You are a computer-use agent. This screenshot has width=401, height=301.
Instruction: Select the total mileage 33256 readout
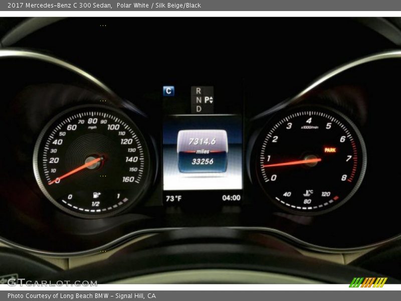click(203, 162)
